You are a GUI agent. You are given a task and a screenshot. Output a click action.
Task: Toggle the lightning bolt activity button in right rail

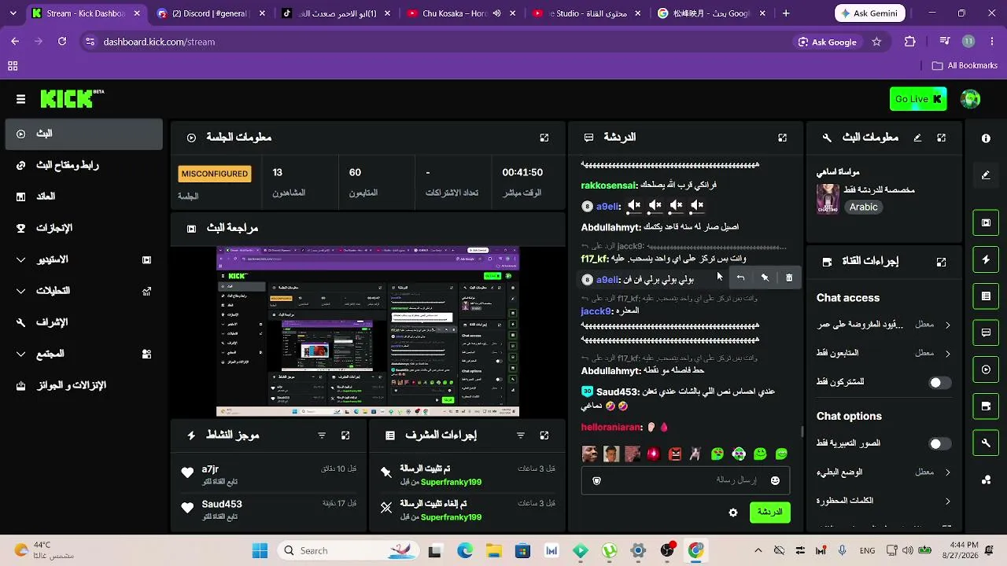point(986,259)
